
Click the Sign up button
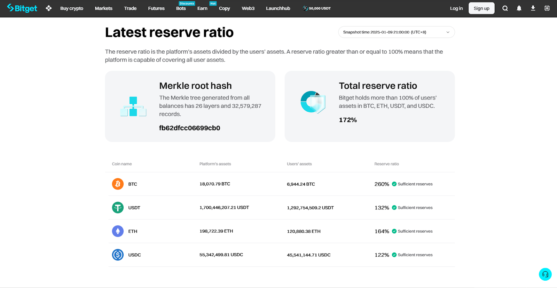click(x=481, y=8)
